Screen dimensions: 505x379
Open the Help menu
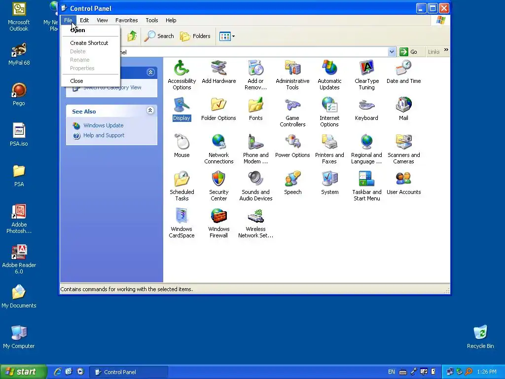tap(171, 20)
